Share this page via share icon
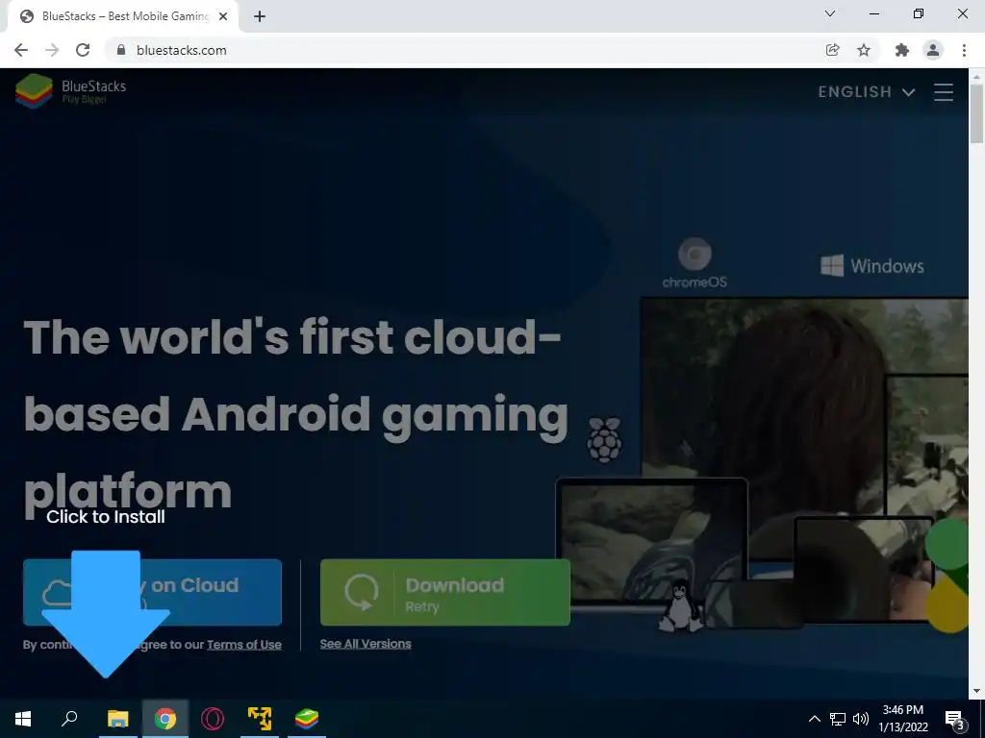 832,50
